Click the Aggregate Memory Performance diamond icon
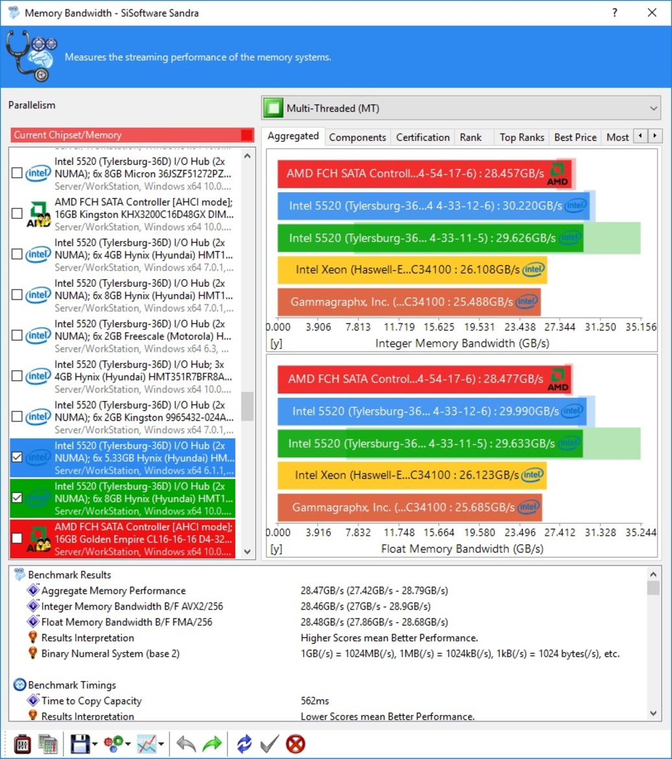This screenshot has height=759, width=672. [x=33, y=590]
